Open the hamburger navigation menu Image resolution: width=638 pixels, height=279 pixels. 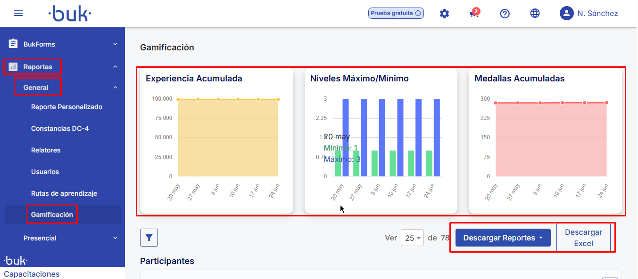pyautogui.click(x=18, y=13)
